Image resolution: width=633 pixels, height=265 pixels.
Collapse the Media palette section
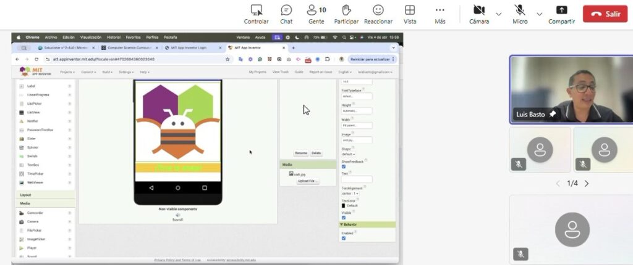46,203
